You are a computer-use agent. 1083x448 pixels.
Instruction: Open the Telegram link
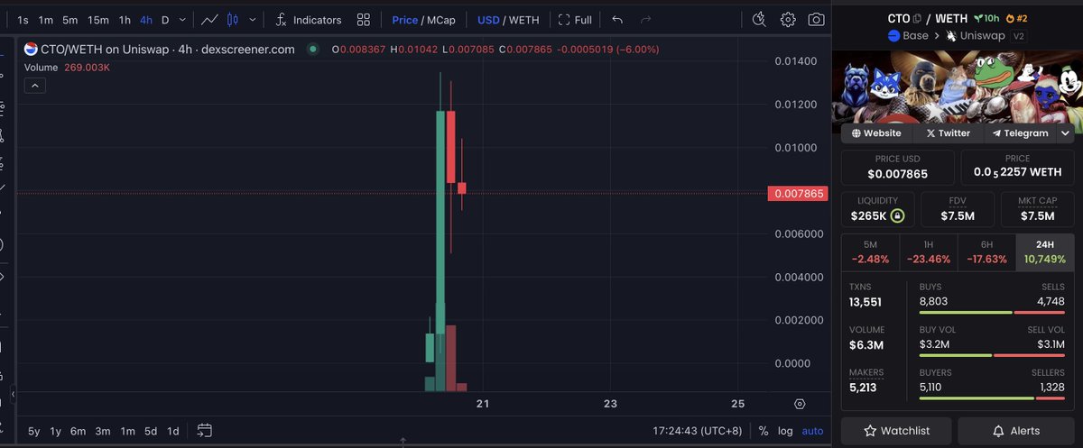point(1020,133)
